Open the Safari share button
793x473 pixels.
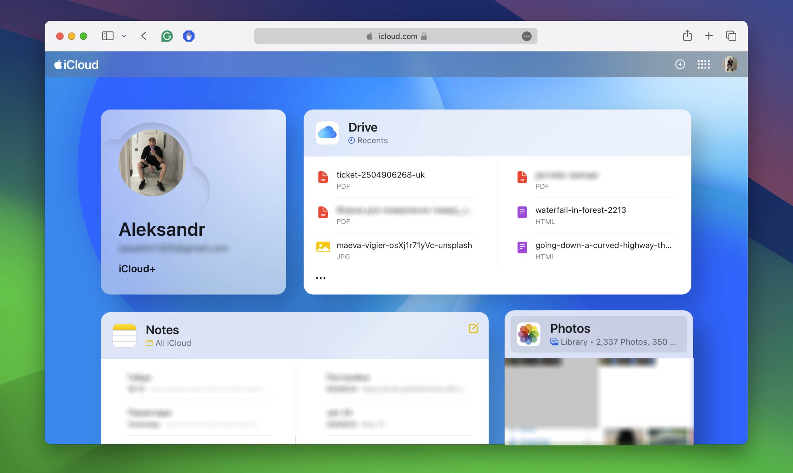tap(687, 35)
